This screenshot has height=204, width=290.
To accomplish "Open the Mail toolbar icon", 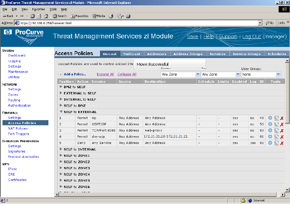I will coord(120,16).
